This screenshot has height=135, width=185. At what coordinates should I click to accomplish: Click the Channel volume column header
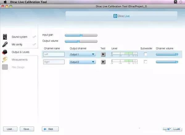pyautogui.click(x=165, y=48)
